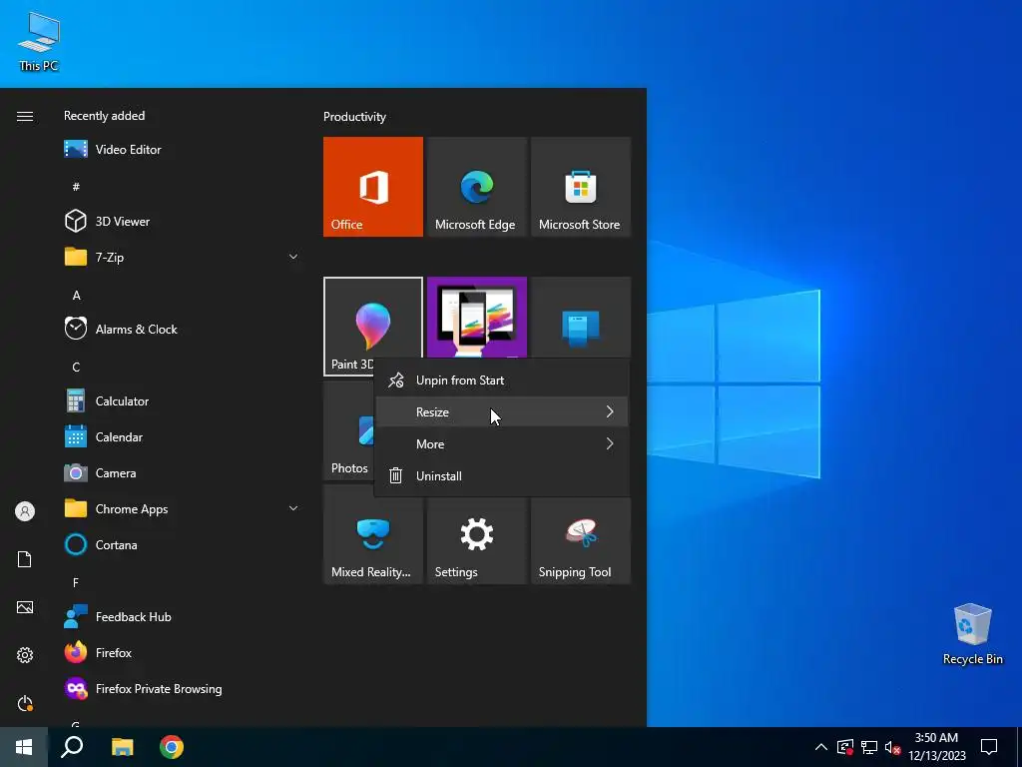Open the blue monitor tile beside the purple tile

click(581, 317)
